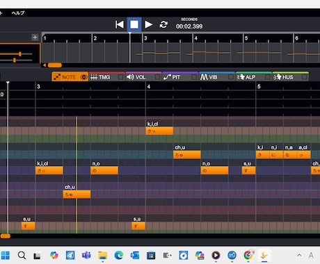The height and width of the screenshot is (264, 320).
Task: Enable the TMG tab checkbox
Action: pyautogui.click(x=120, y=77)
